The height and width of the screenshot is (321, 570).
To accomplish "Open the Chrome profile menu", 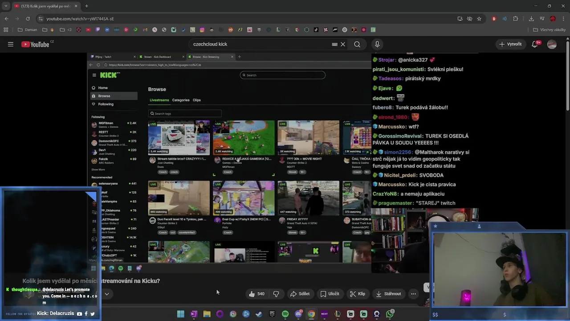I will point(553,19).
